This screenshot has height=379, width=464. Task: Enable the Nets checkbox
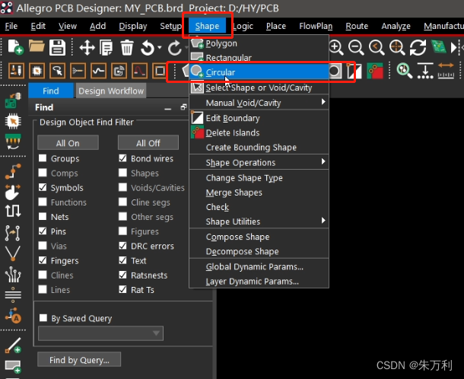coord(43,216)
